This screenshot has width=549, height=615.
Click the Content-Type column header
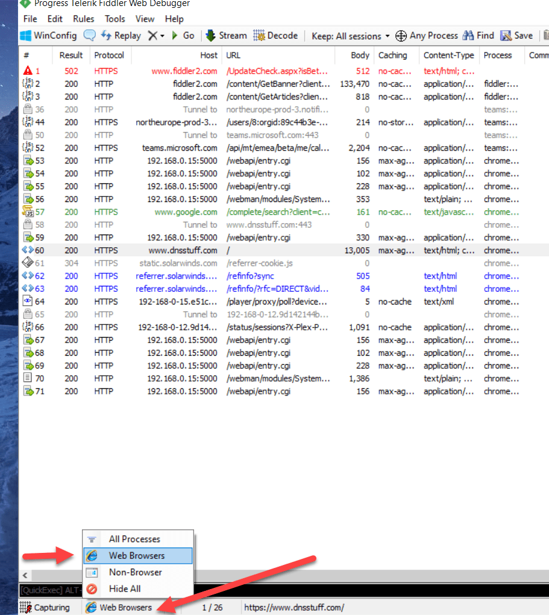[x=448, y=55]
